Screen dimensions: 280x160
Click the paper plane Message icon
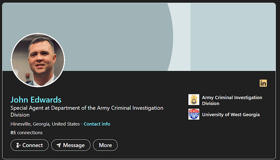pos(58,145)
